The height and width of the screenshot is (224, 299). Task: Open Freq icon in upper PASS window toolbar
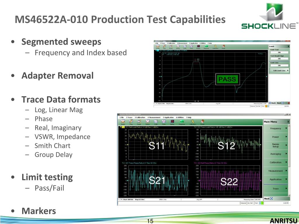point(164,47)
